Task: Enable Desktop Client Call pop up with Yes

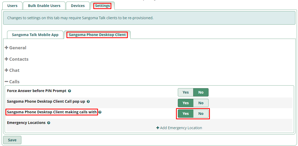Action: [x=186, y=103]
